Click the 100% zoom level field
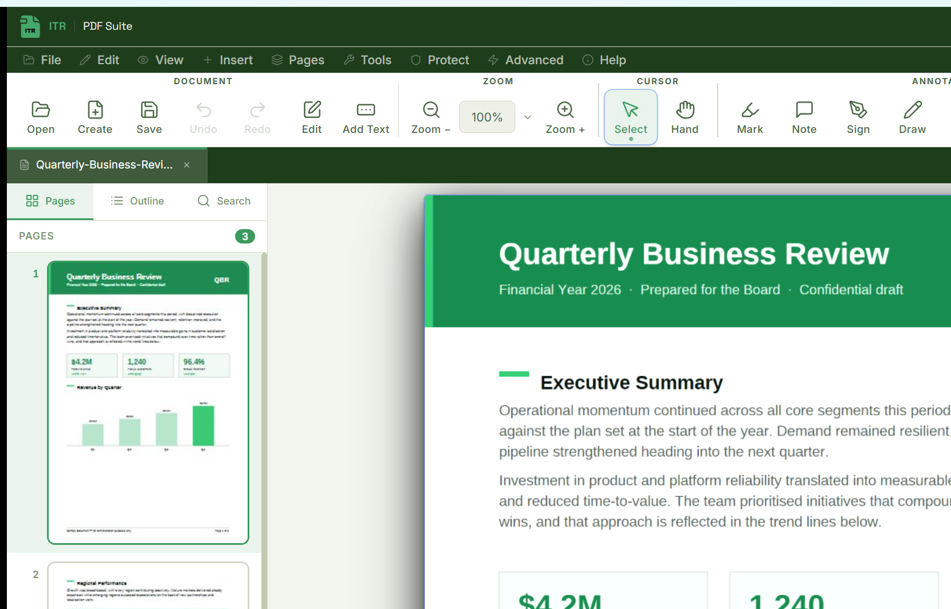This screenshot has width=951, height=609. pos(487,117)
